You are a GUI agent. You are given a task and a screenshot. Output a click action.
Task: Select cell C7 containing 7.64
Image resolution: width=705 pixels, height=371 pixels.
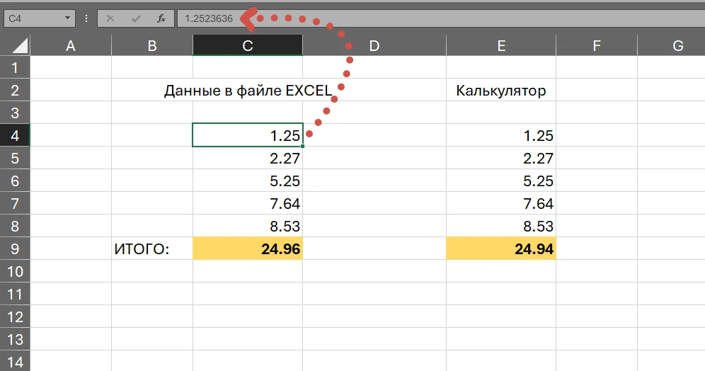248,203
